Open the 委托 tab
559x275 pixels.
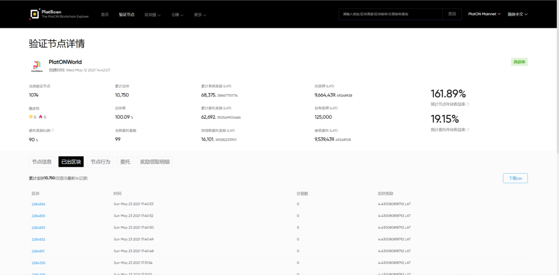(125, 162)
